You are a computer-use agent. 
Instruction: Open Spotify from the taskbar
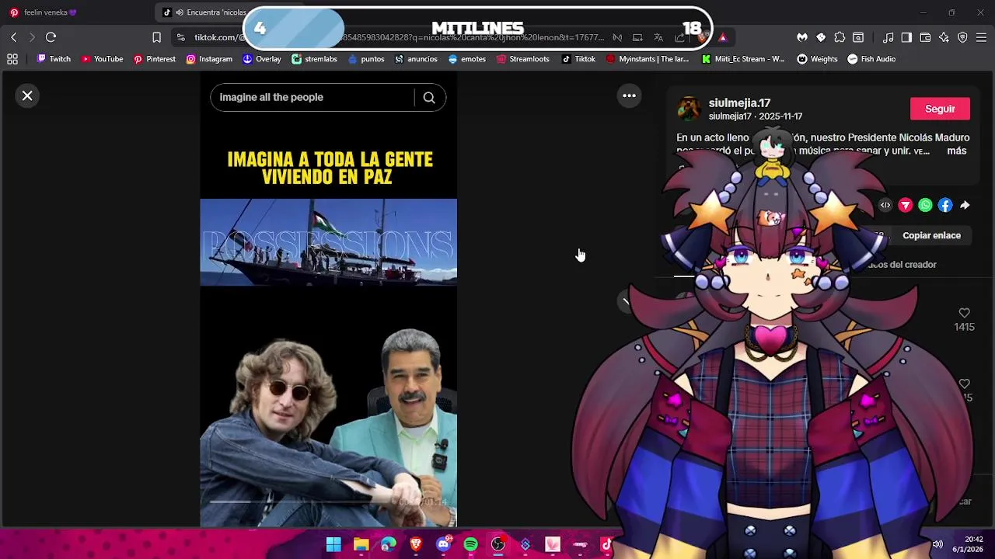[x=470, y=545]
